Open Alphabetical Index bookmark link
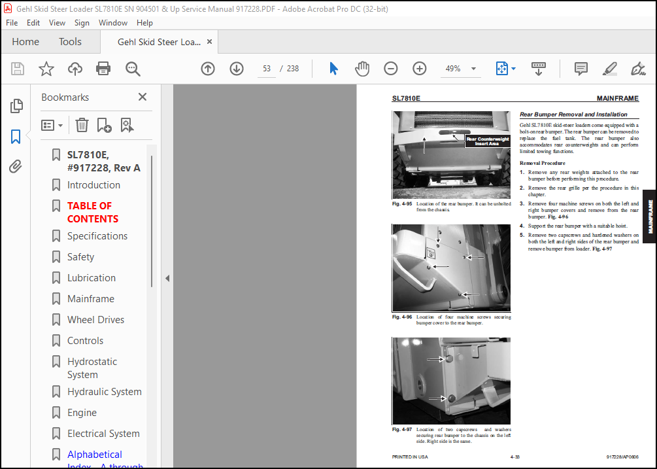Viewport: 657px width, 469px height. tap(105, 460)
